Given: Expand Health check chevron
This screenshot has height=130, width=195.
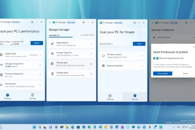Looking at the screenshot, I should 40,55.
